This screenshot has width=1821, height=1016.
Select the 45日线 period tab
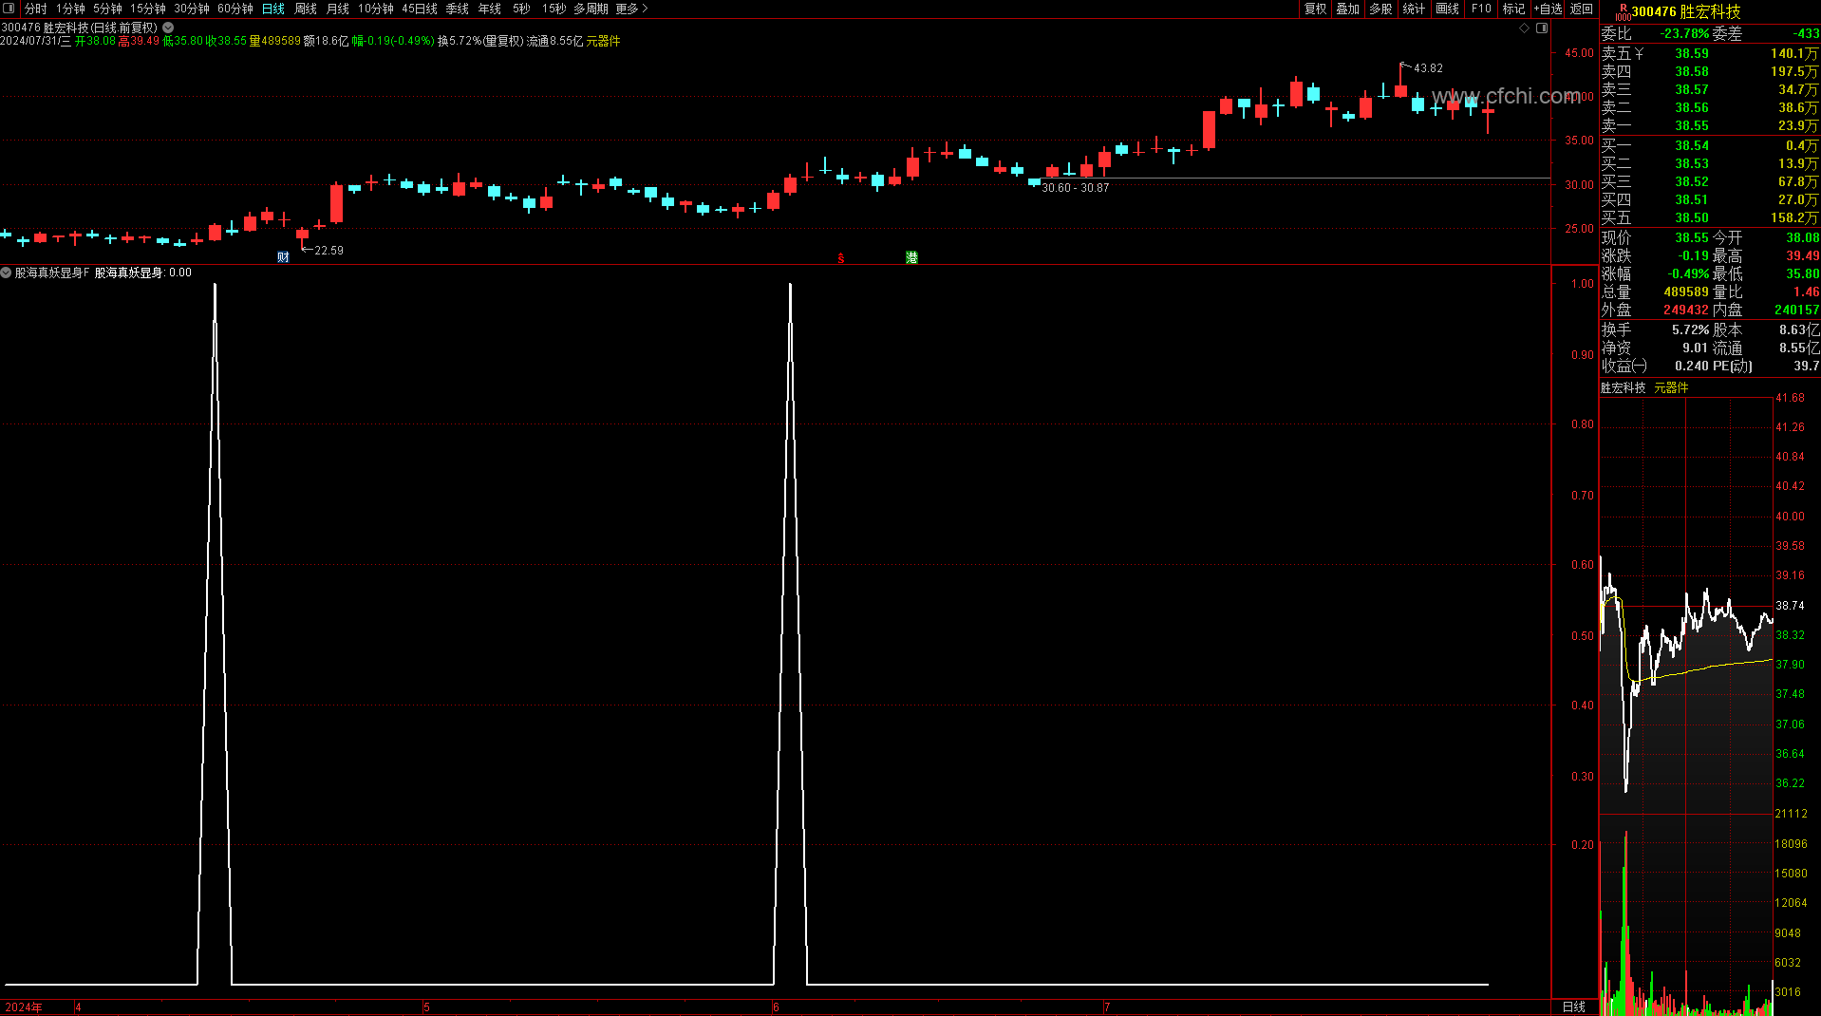click(x=420, y=9)
